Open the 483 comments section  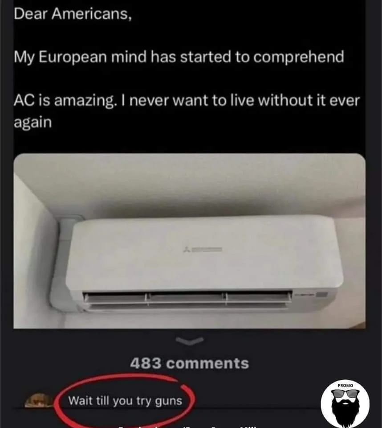coord(190,363)
